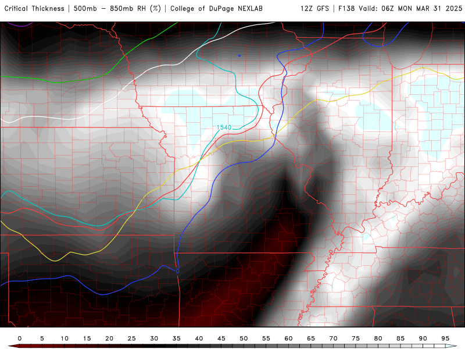Click the colorbar tick label "5"
This screenshot has width=465, height=349.
42,339
